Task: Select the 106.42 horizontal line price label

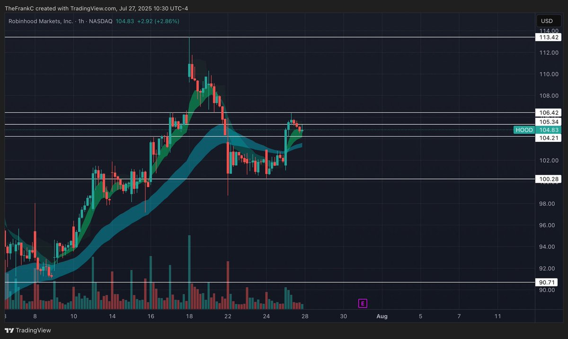Action: (x=548, y=113)
